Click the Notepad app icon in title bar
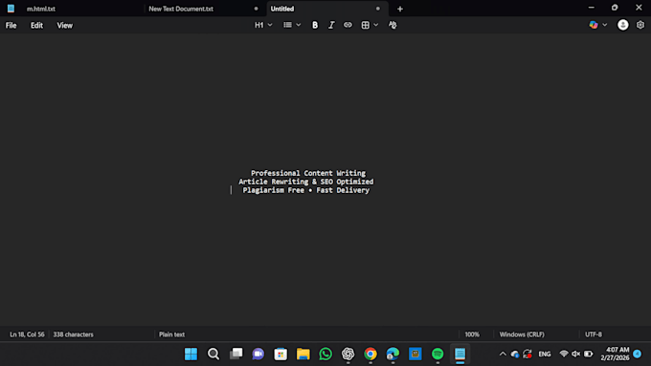This screenshot has width=651, height=366. click(x=11, y=9)
